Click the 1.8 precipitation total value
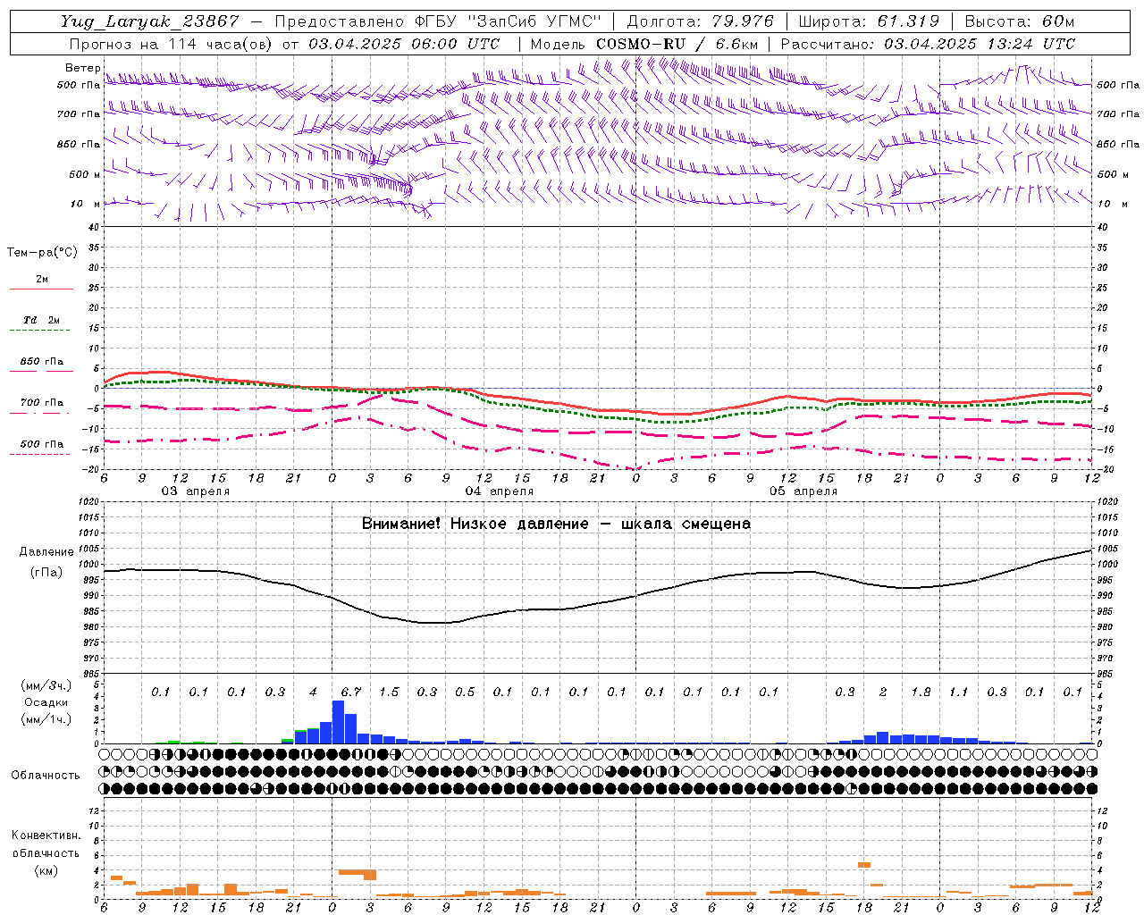1144x915 pixels. tap(921, 692)
